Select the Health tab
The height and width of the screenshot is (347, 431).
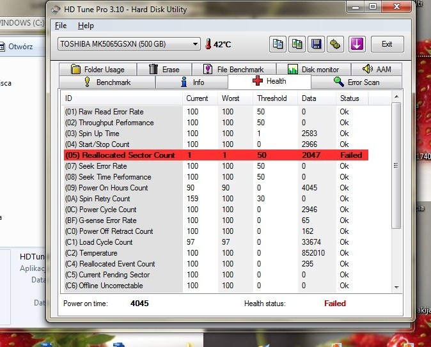coord(269,81)
